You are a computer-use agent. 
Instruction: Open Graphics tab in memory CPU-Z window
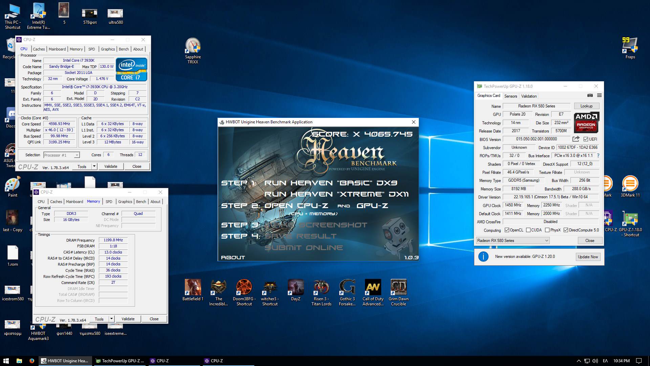pyautogui.click(x=125, y=202)
